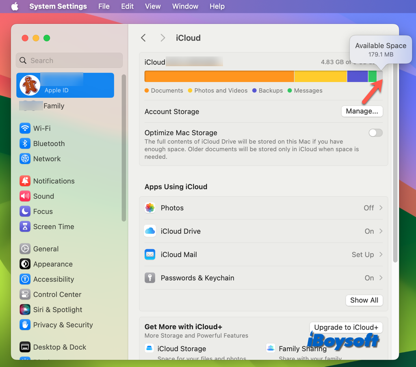Click the green Messages storage segment
The image size is (416, 367).
[373, 76]
